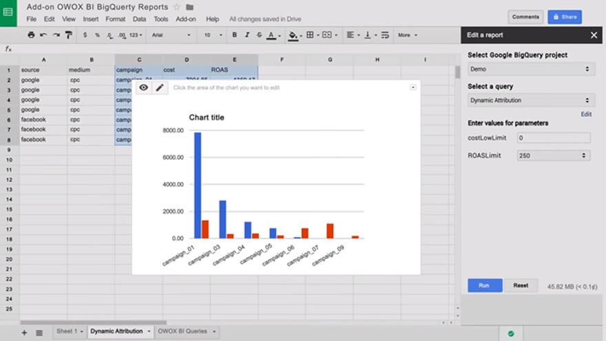Click the Google Sheets home icon
The height and width of the screenshot is (341, 606).
[8, 13]
